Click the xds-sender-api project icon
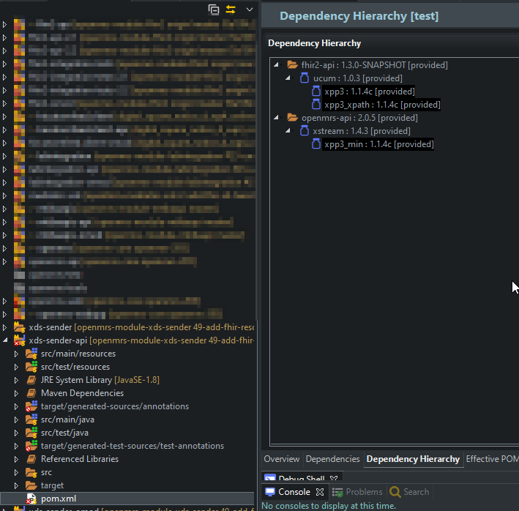Viewport: 519px width, 511px height. tap(19, 340)
